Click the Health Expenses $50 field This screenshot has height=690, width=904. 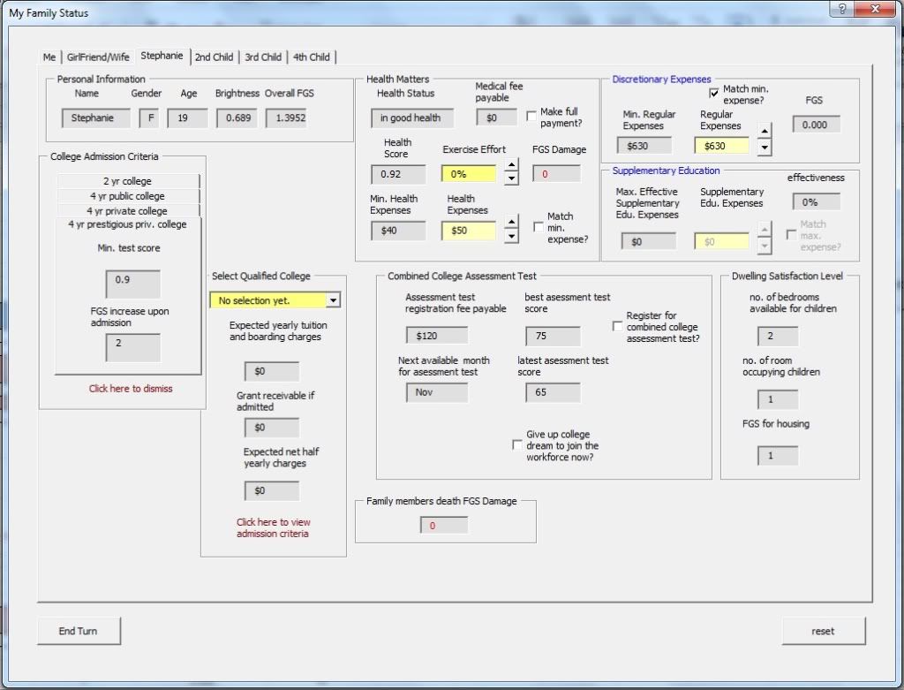pos(469,231)
